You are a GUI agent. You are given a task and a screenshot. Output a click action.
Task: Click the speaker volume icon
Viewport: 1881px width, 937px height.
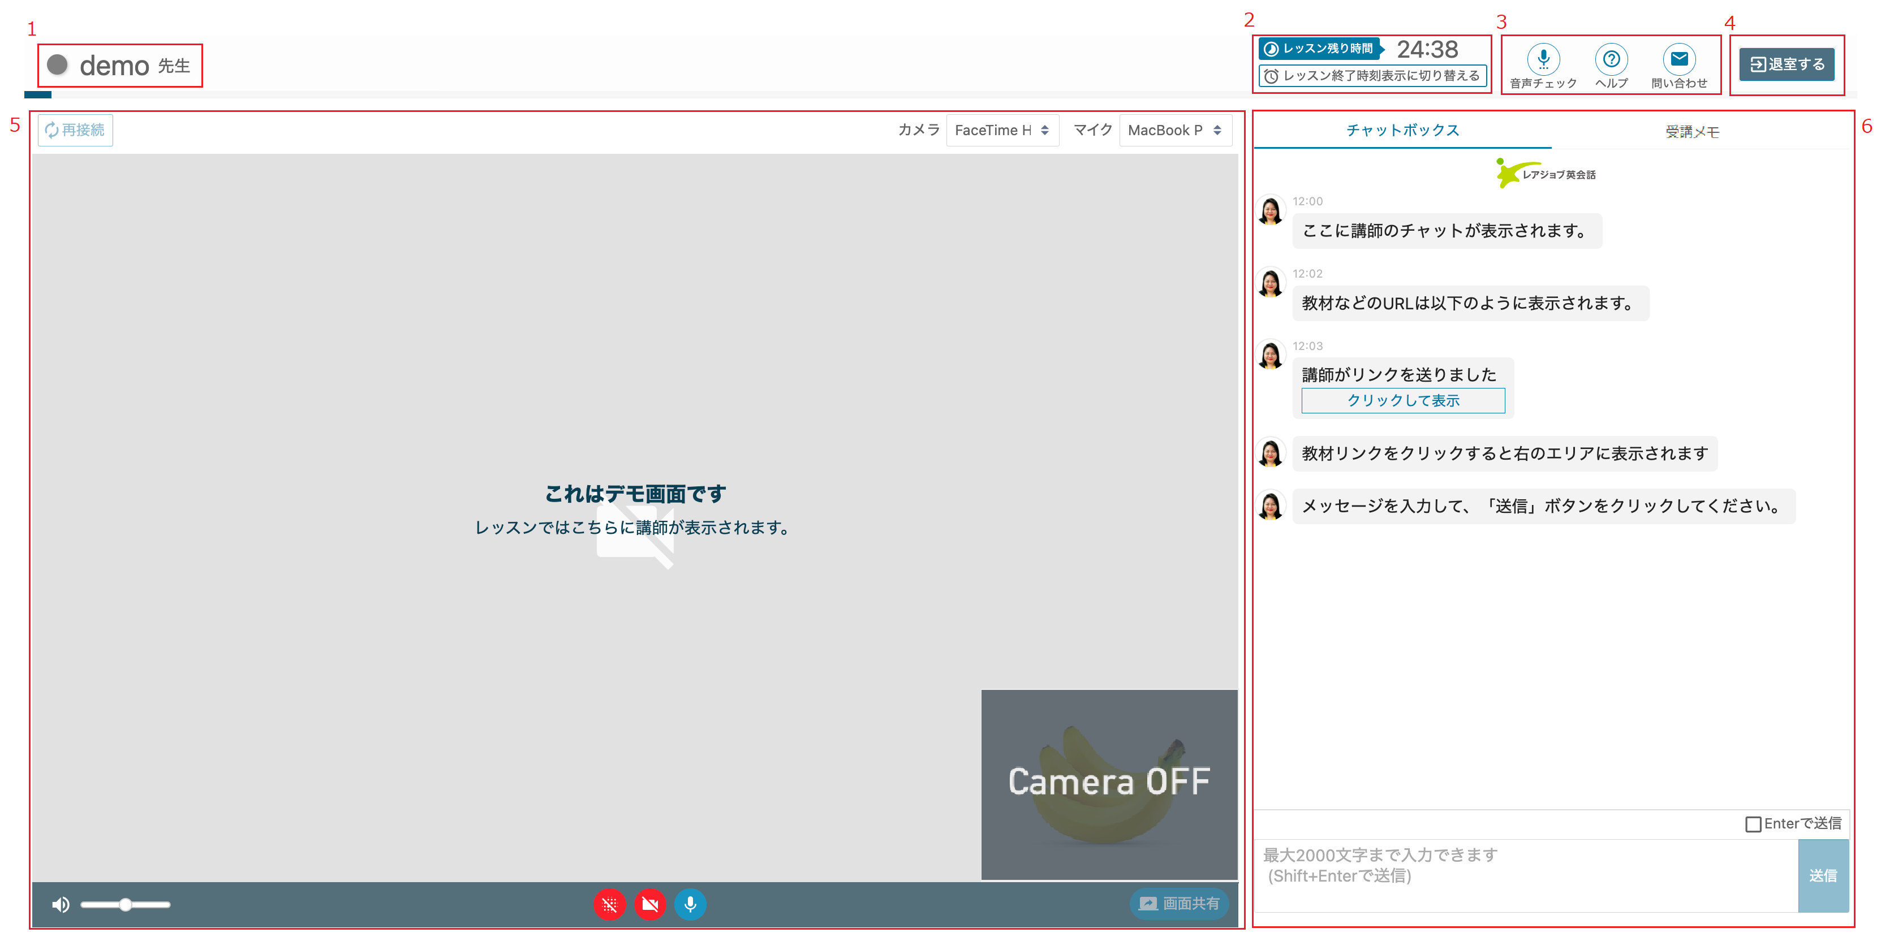pos(61,904)
